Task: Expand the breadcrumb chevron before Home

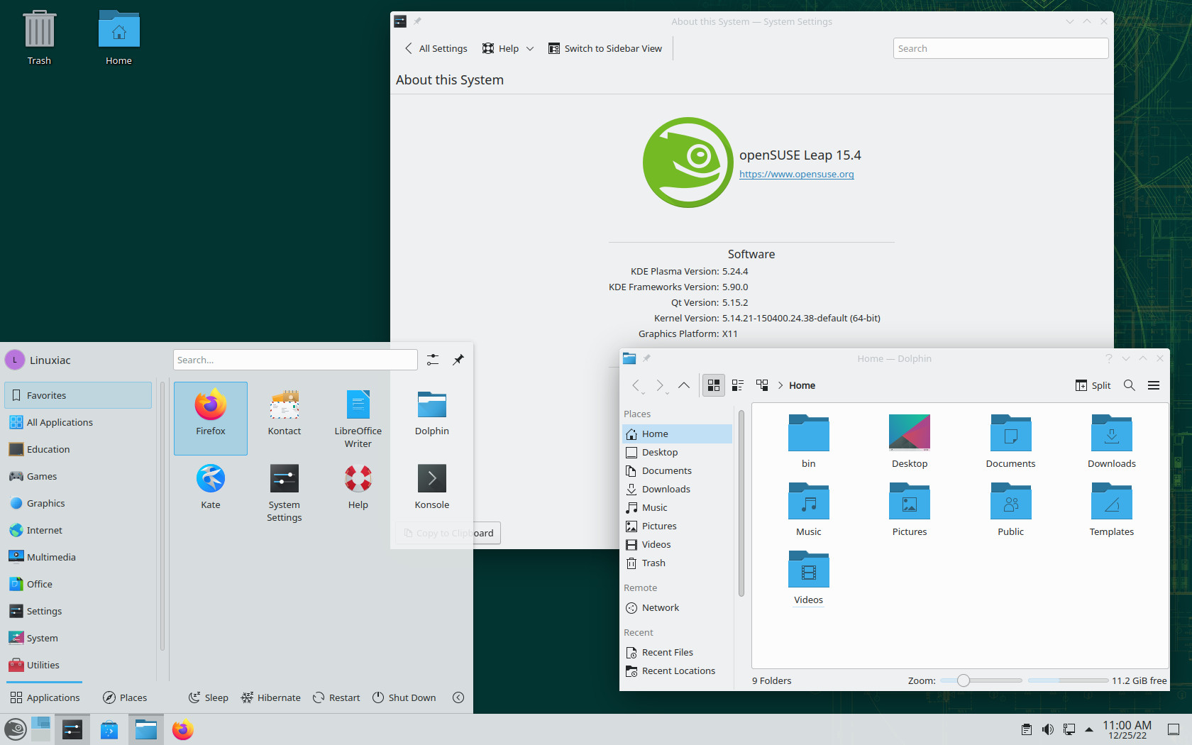Action: point(780,385)
